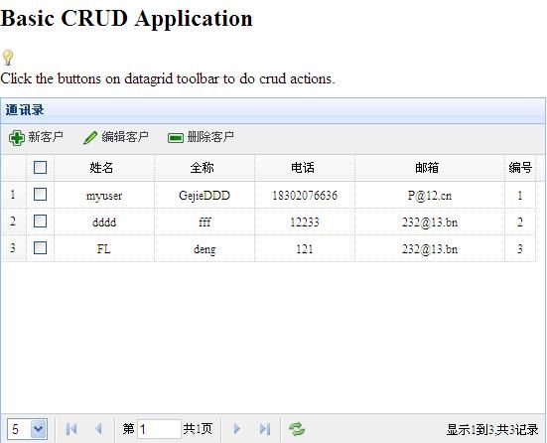547x443 pixels.
Task: Click the page number input field
Action: [x=159, y=429]
